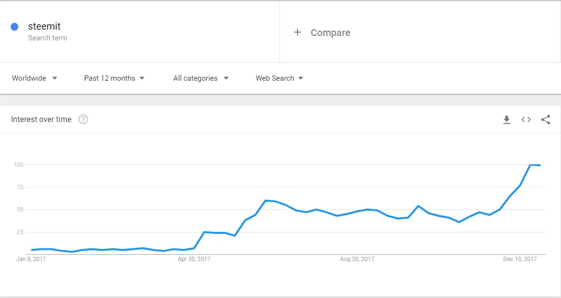Image resolution: width=561 pixels, height=298 pixels.
Task: Select the Jan 8, 2017 axis label
Action: [x=31, y=259]
